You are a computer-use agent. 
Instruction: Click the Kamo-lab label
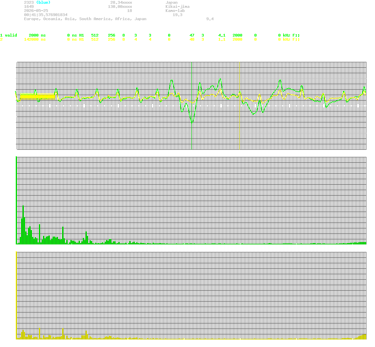175,11
